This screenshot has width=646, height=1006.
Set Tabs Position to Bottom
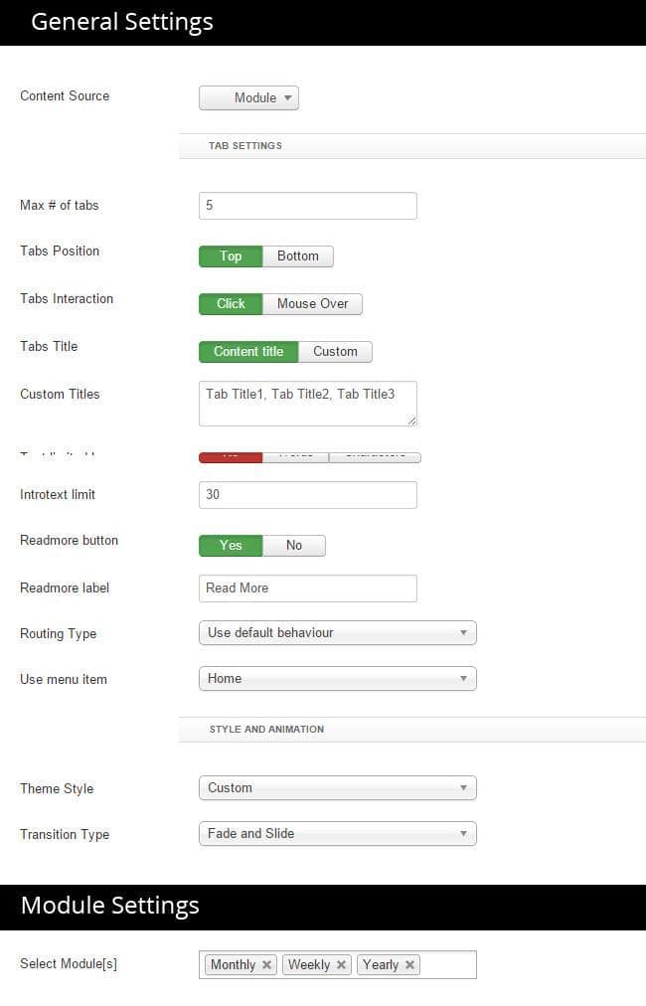298,255
